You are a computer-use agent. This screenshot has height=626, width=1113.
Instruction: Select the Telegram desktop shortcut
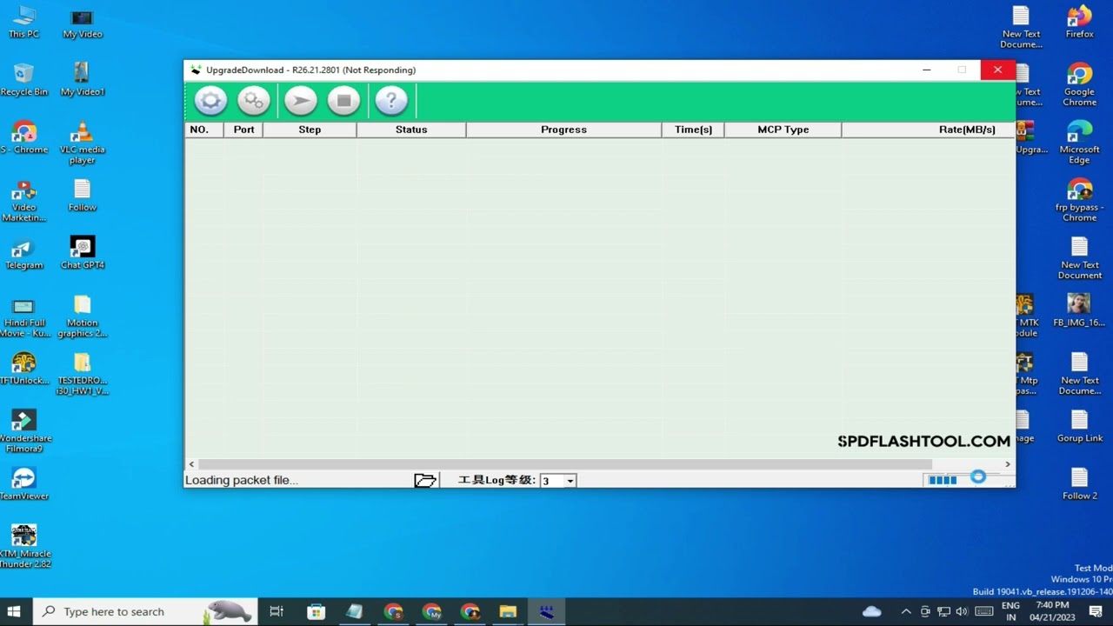click(23, 253)
